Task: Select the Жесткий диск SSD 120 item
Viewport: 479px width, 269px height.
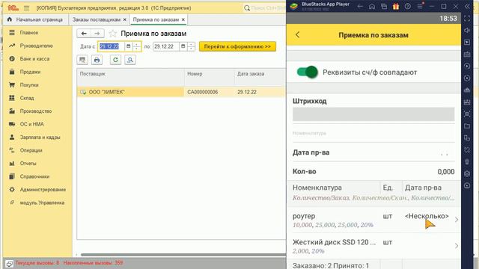Action: click(x=373, y=246)
